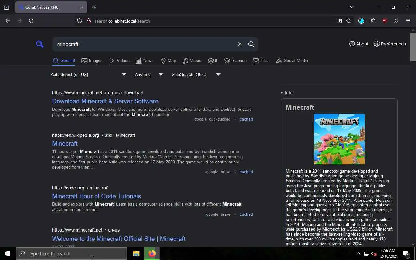Open Download Minecraft & Server Software result
416x260 pixels.
click(x=105, y=101)
